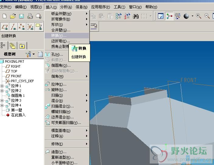Open the 工具(T) menu
Screen dimensions: 214x165
(119, 7)
